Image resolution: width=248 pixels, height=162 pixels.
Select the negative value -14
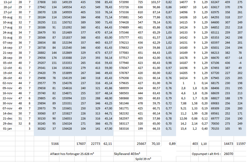tap(240, 58)
